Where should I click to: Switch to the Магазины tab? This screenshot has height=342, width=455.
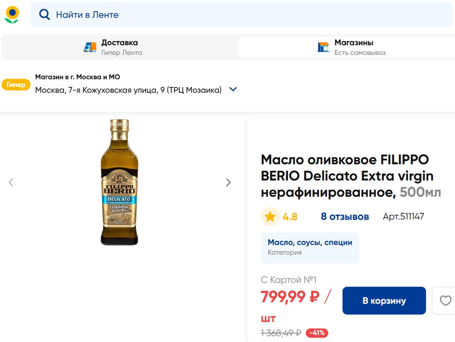coord(346,47)
